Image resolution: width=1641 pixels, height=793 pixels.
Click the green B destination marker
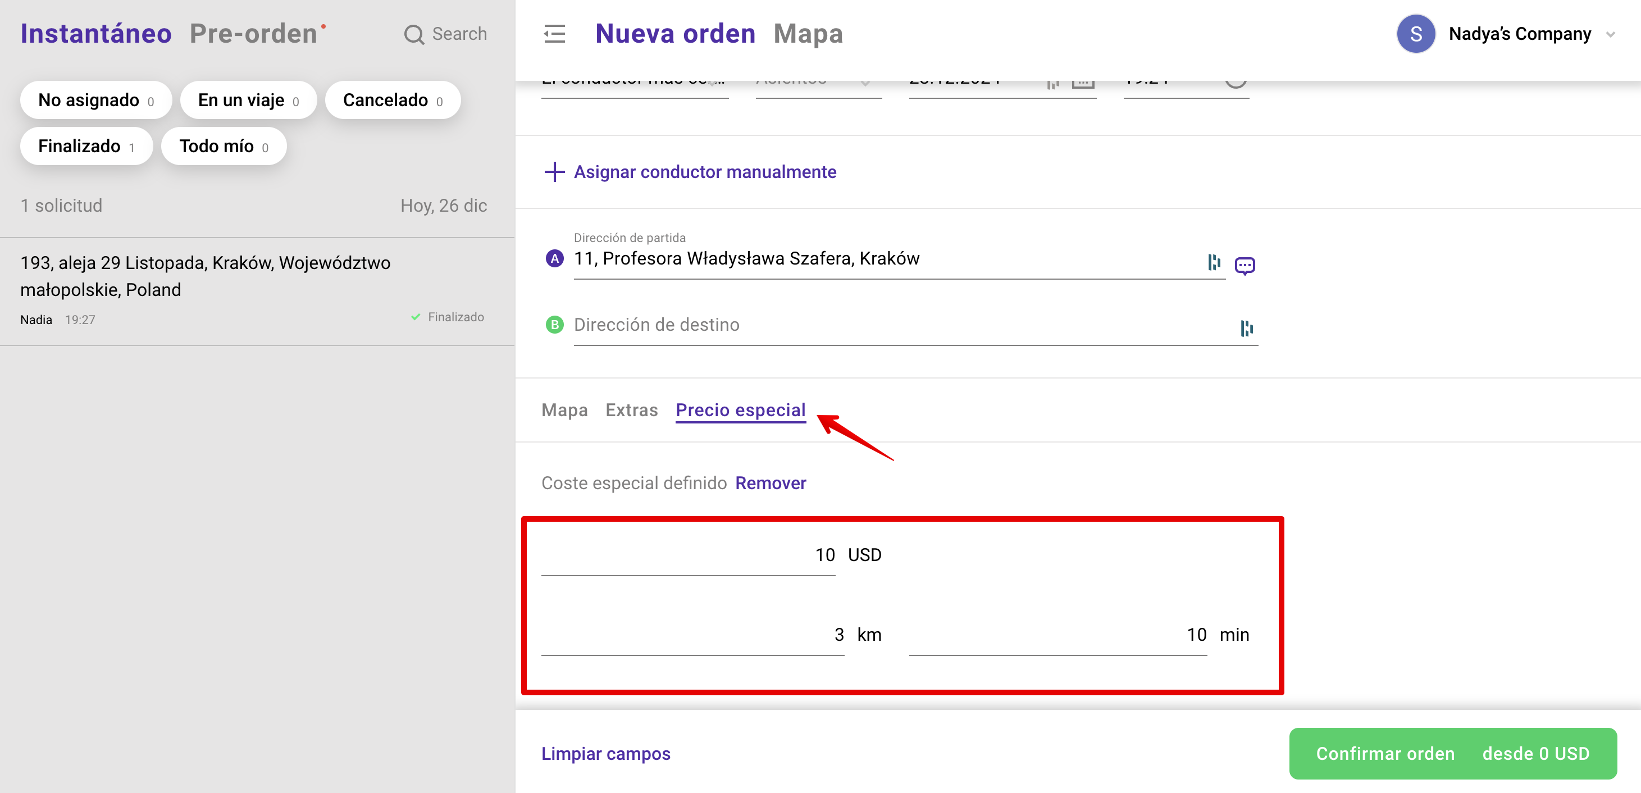coord(554,325)
